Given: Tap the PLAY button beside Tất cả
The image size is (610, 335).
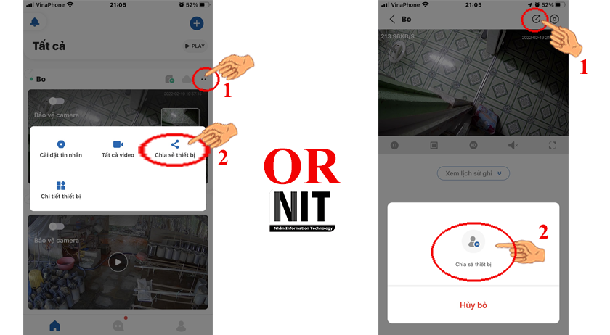Looking at the screenshot, I should (x=195, y=46).
